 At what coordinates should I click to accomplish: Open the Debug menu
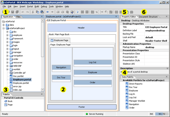[44, 6]
